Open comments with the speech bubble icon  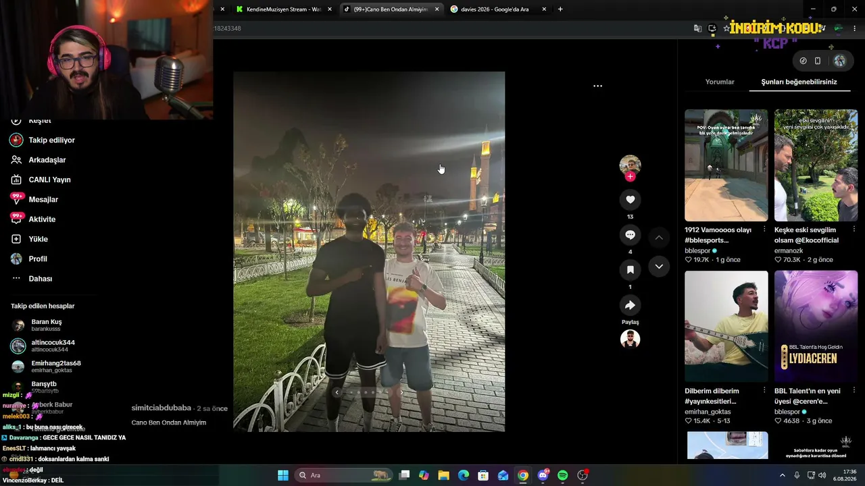coord(630,235)
